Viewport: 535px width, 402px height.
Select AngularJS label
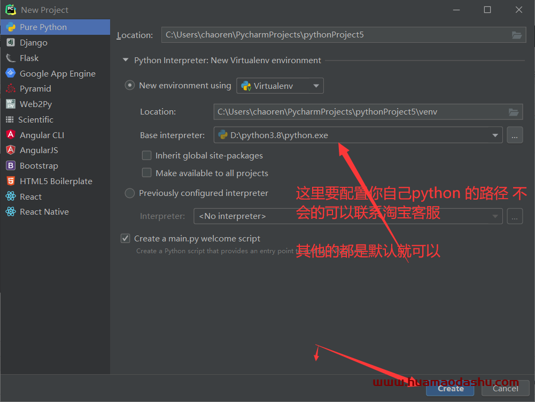pyautogui.click(x=39, y=150)
